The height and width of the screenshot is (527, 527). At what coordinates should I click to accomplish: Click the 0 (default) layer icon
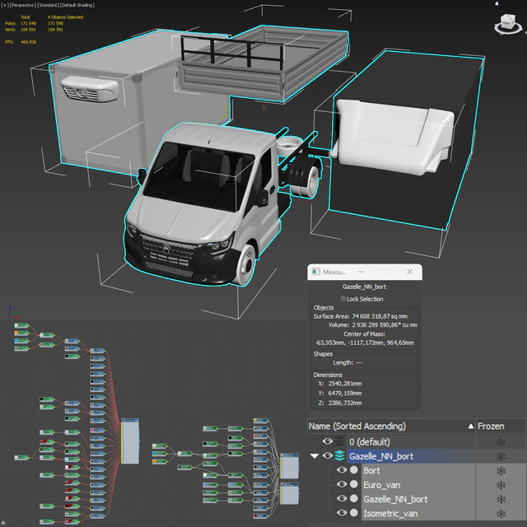pos(340,441)
